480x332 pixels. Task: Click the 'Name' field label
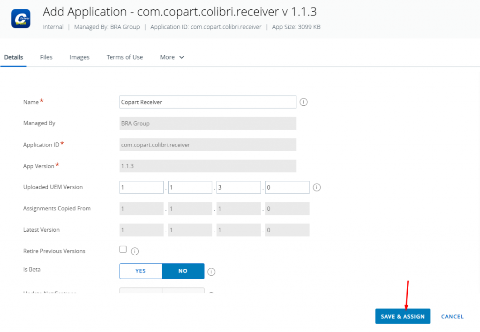[x=31, y=102]
